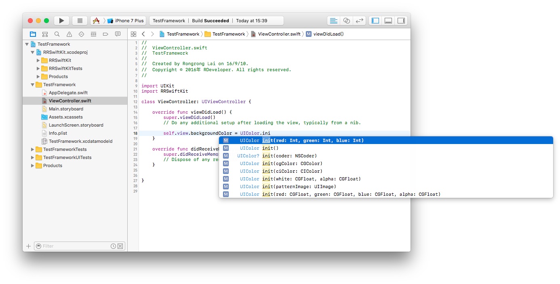Viewport: 560px width, 284px height.
Task: Click the TestFramework app icon in scheme selector
Action: [96, 21]
